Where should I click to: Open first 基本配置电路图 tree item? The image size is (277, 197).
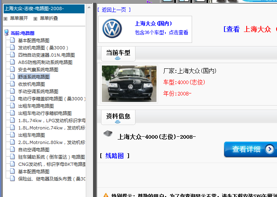pyautogui.click(x=34, y=40)
